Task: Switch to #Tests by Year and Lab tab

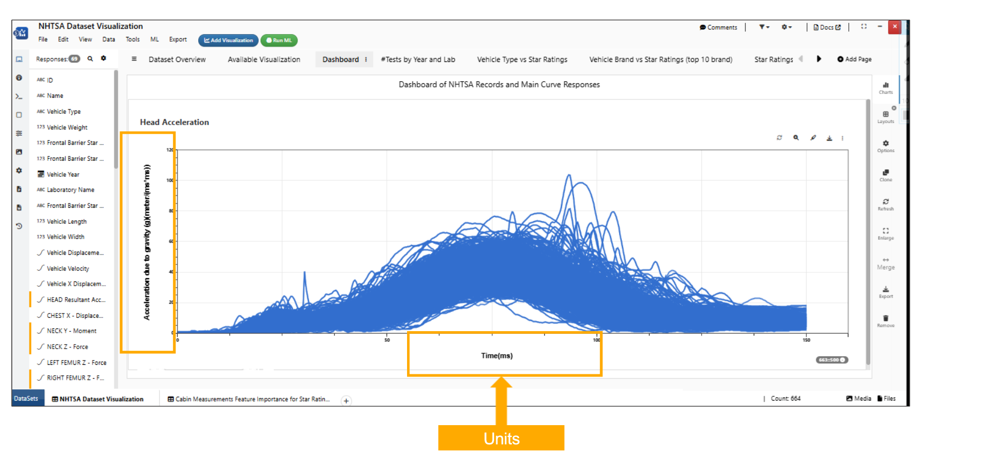Action: pyautogui.click(x=418, y=59)
